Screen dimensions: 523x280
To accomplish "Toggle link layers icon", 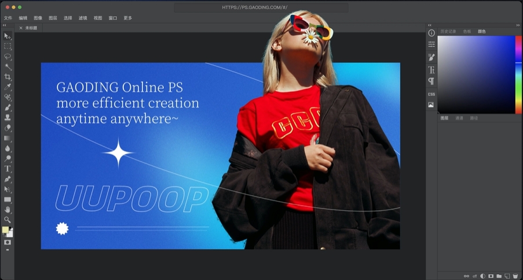I will click(x=466, y=276).
